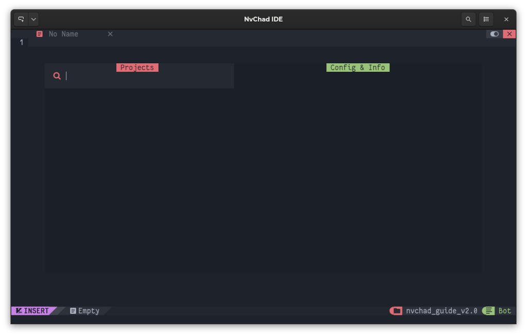Click the green LSP icon next to Bot
This screenshot has height=336, width=527.
tap(488, 310)
